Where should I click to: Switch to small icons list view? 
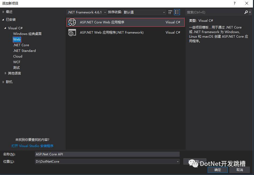tap(177, 12)
